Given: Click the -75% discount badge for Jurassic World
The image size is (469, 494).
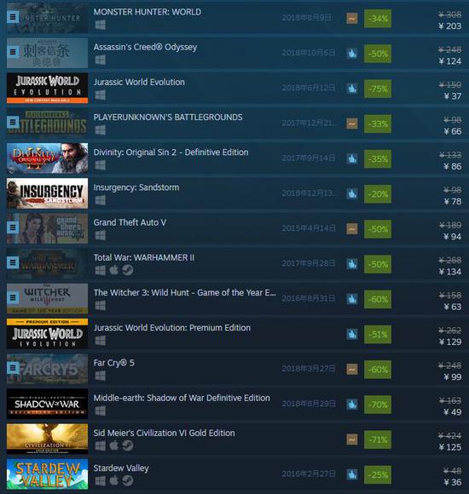Looking at the screenshot, I should click(378, 89).
